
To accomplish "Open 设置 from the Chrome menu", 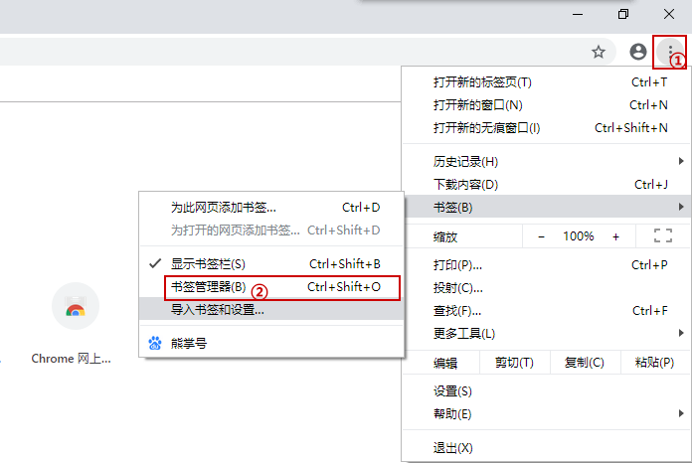I will pos(453,390).
